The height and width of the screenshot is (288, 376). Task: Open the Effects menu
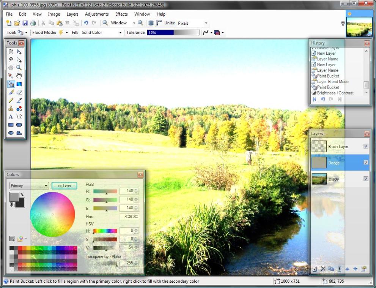[x=121, y=14]
